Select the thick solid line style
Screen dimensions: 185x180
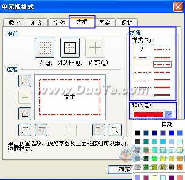162,87
